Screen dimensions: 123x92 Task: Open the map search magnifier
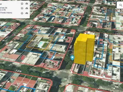[121, 5]
